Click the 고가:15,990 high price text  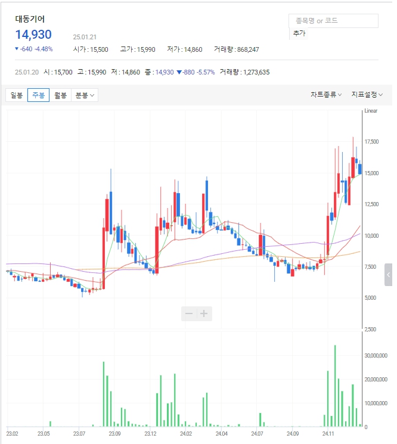tap(138, 49)
